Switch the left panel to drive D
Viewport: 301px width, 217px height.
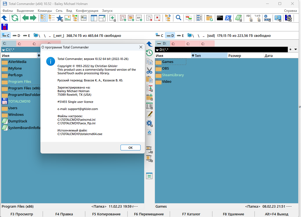coord(17,35)
